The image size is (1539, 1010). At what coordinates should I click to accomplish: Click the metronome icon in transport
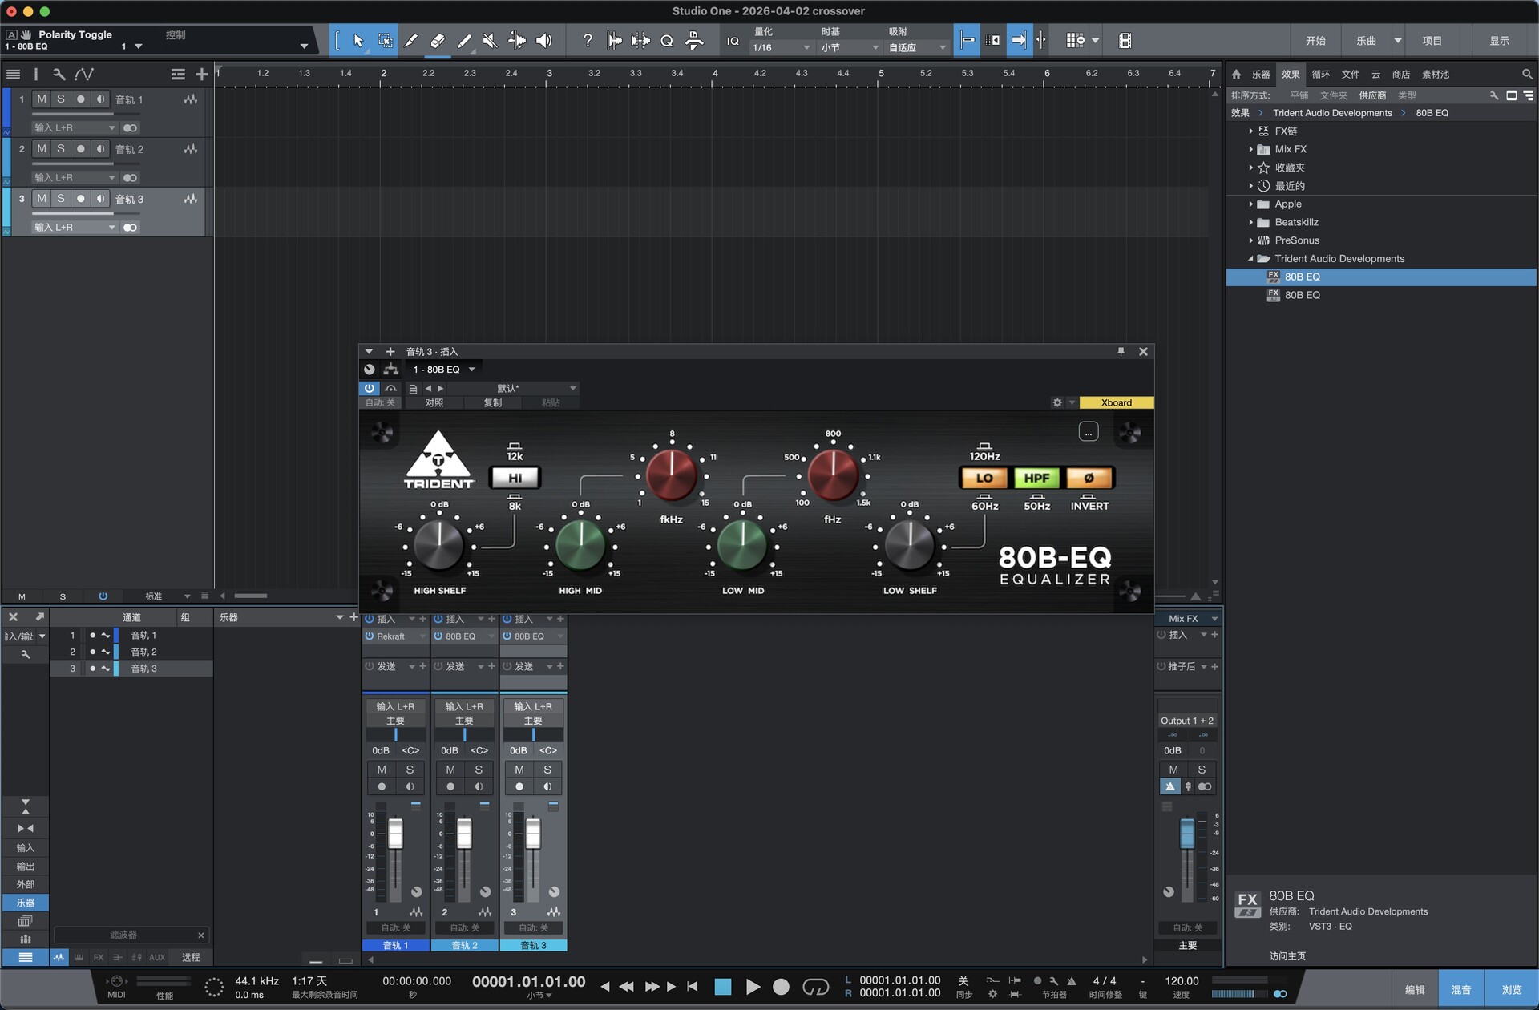point(1071,980)
